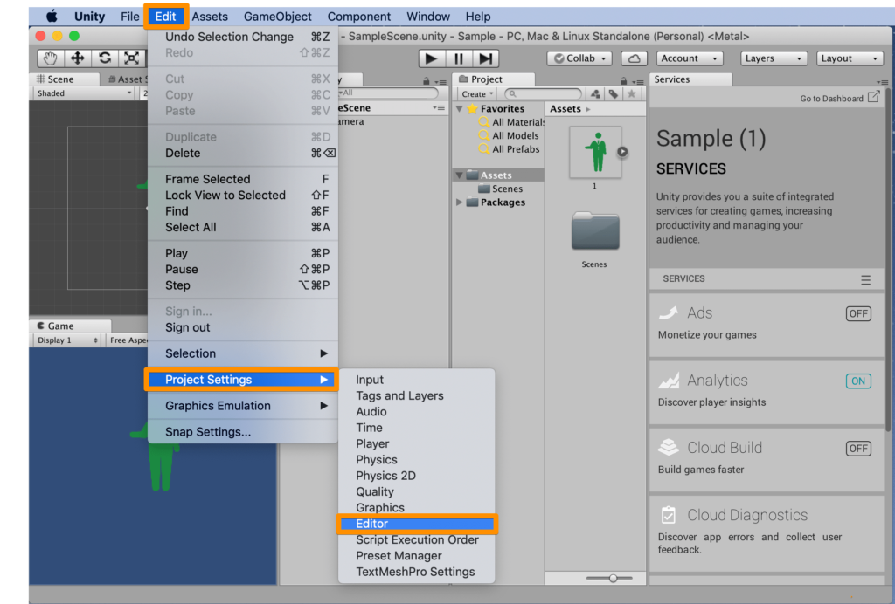This screenshot has width=895, height=604.
Task: Open the Component menu
Action: point(359,17)
